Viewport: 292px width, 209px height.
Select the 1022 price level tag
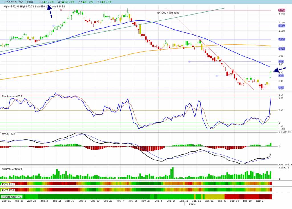point(281,49)
